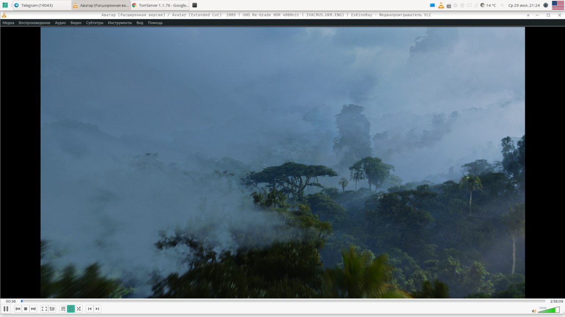Open Manjaro start menu icon
This screenshot has height=317, width=565.
tap(5, 5)
